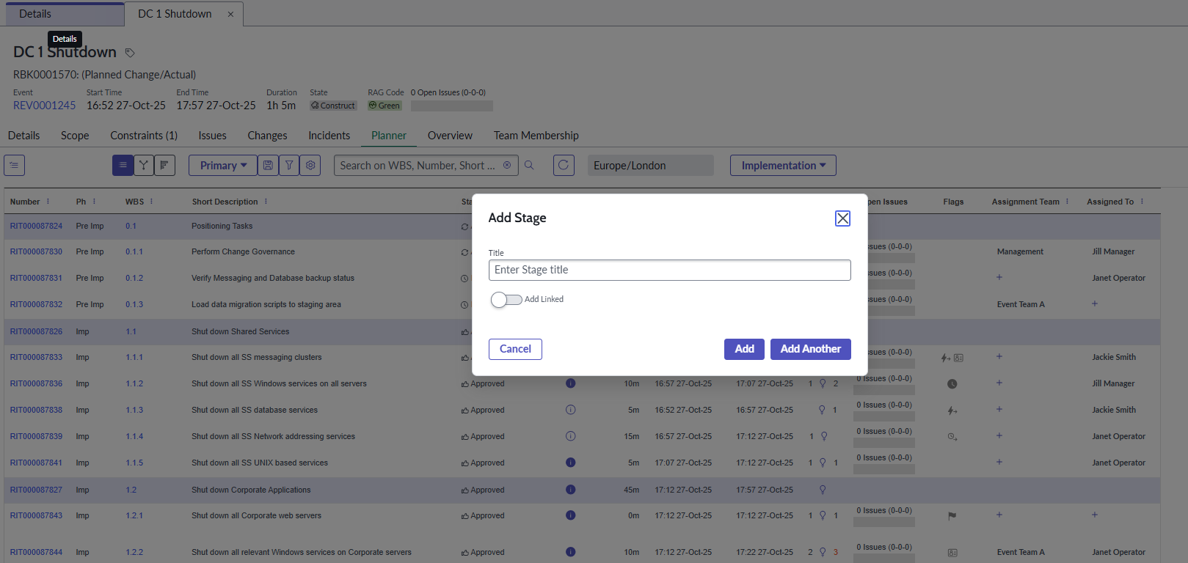Select the Gantt chart view icon
Image resolution: width=1188 pixels, height=563 pixels.
click(164, 166)
